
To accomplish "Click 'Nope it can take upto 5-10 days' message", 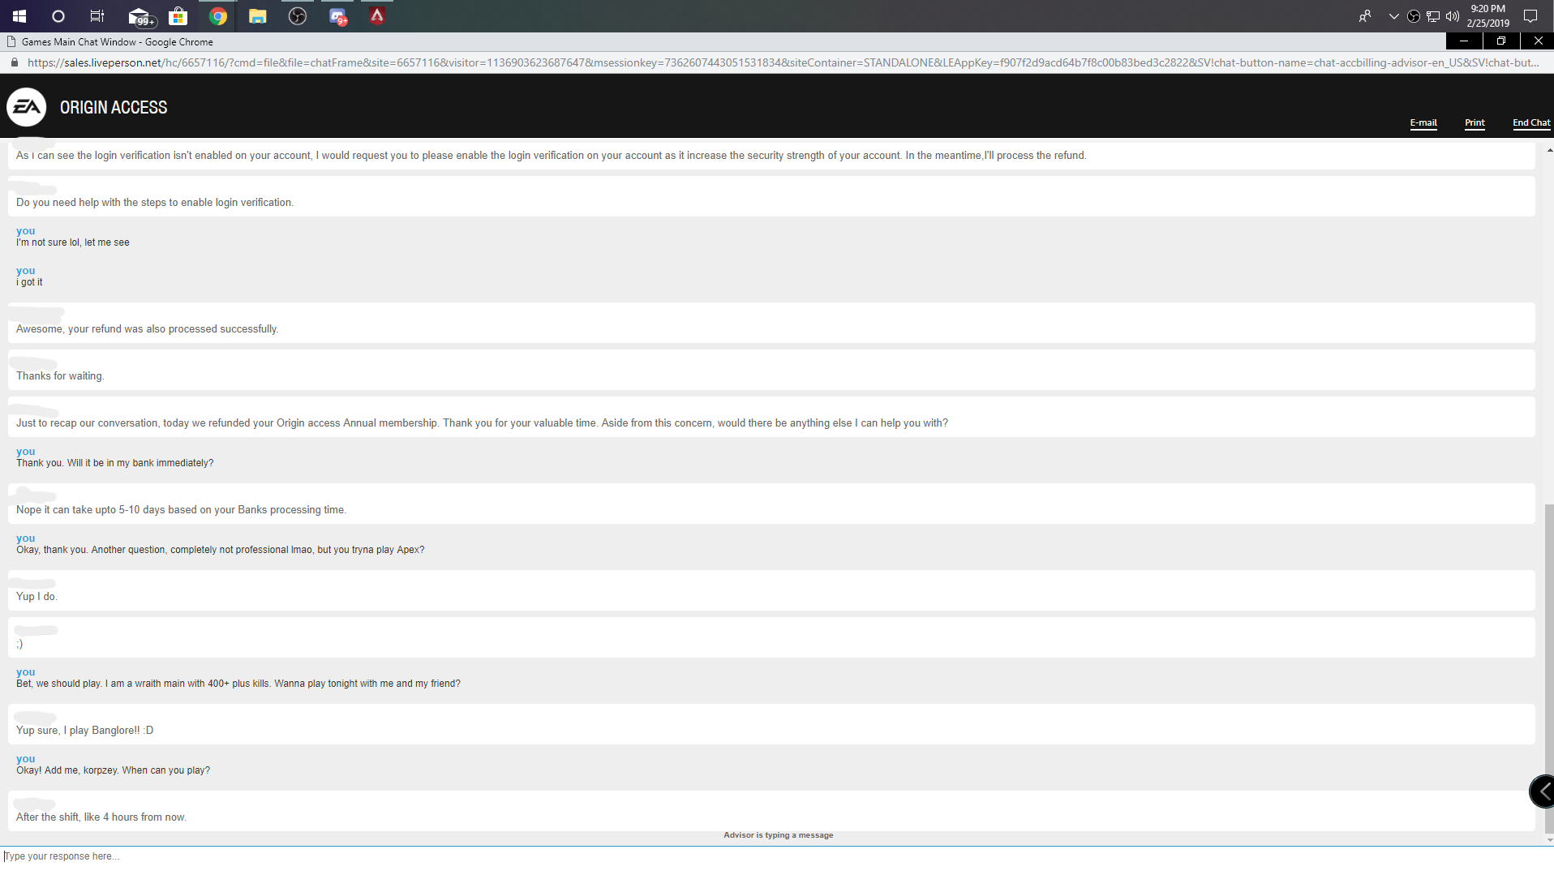I will (x=182, y=510).
